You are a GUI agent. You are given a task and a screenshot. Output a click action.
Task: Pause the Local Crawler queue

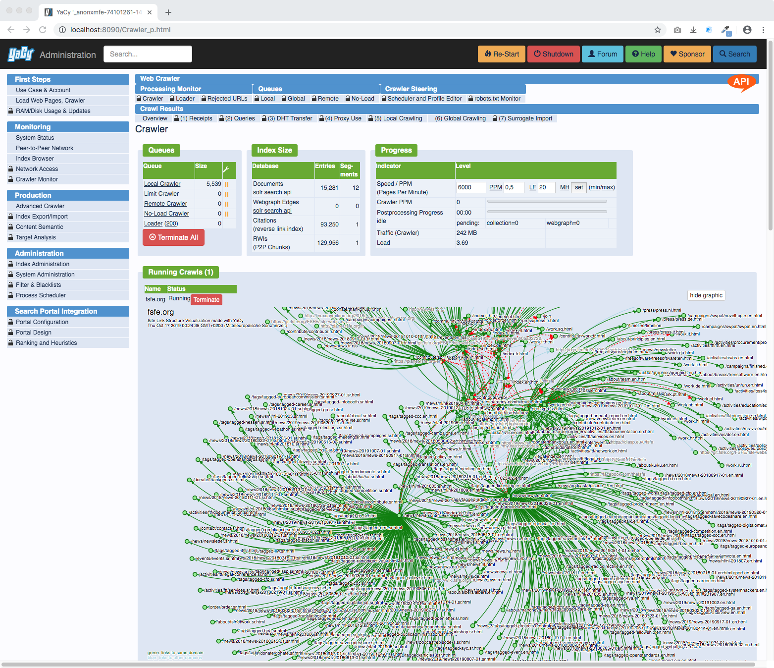(x=227, y=184)
